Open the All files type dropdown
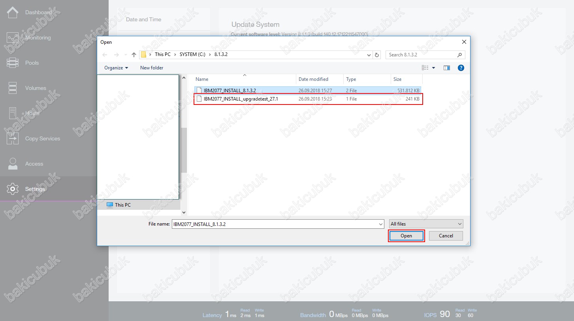The image size is (574, 321). (x=426, y=224)
